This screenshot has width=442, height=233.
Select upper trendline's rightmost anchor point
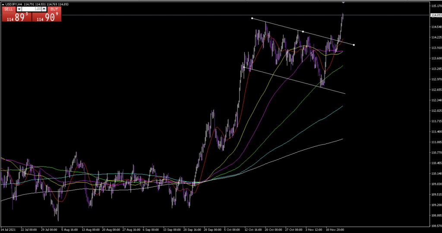click(354, 45)
